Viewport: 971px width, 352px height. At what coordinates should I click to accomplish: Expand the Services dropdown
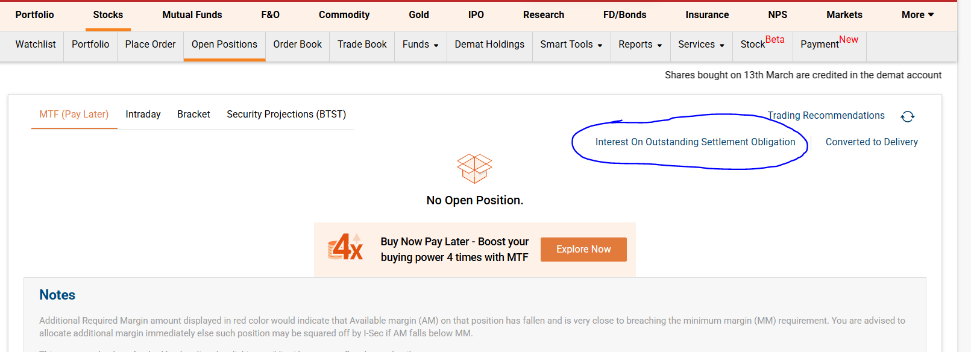(x=701, y=45)
